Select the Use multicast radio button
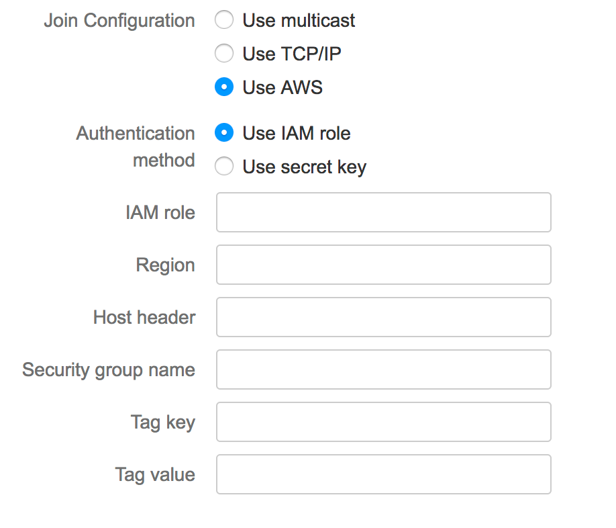 (x=224, y=19)
